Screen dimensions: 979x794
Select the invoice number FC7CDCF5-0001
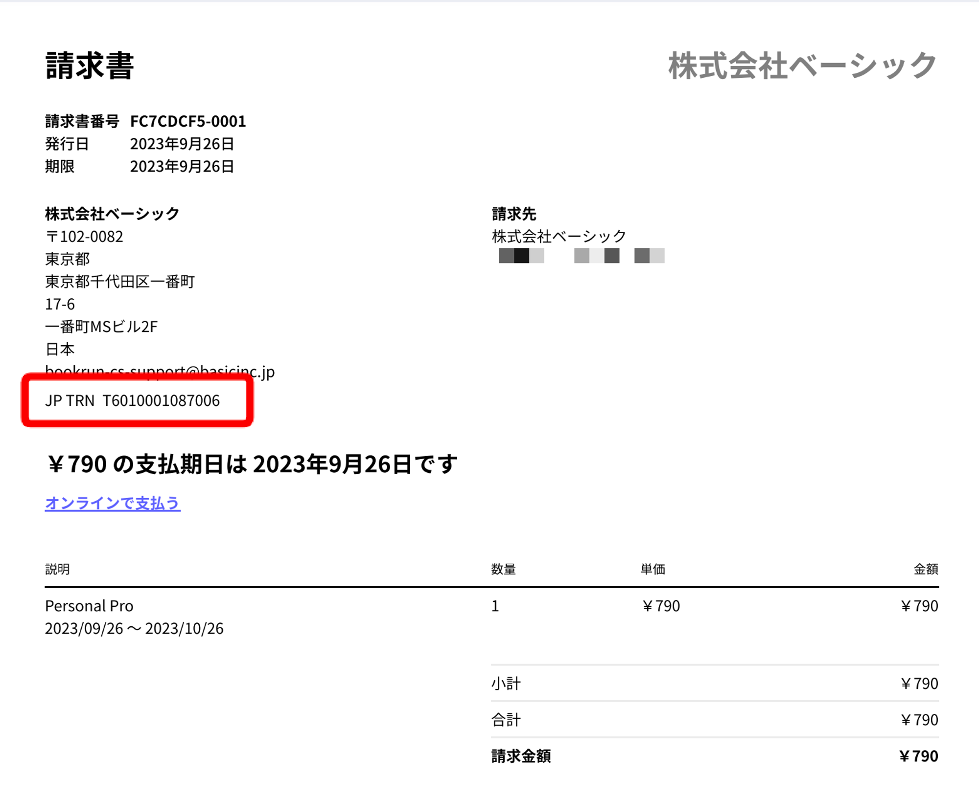coord(188,121)
